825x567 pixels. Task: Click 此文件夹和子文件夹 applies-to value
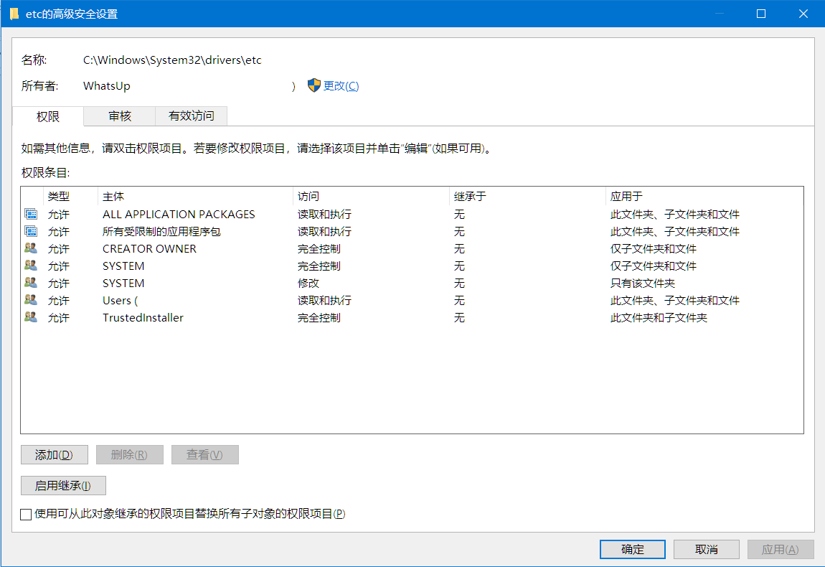[x=659, y=317]
